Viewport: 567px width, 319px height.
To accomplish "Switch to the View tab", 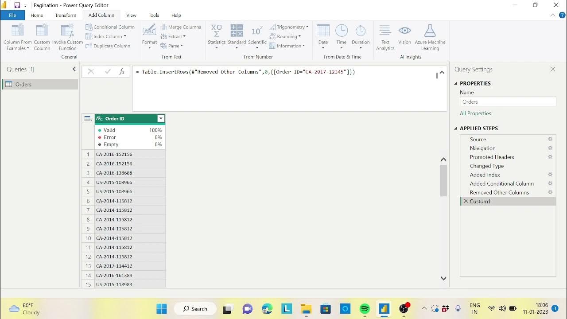I will click(132, 15).
